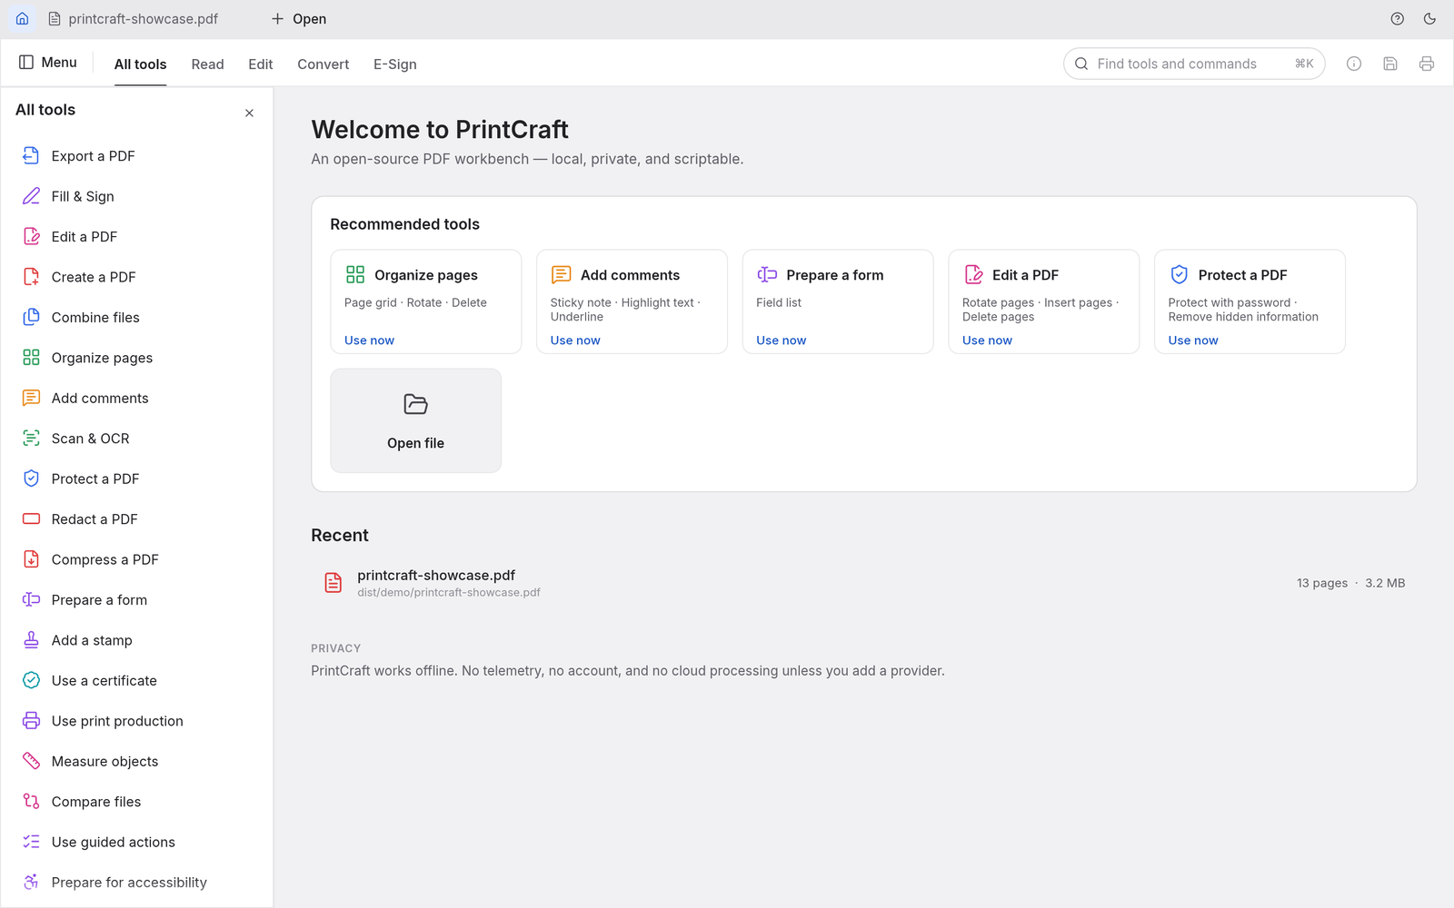The image size is (1454, 908).
Task: Select Scan & OCR label in sidebar
Action: 90,439
